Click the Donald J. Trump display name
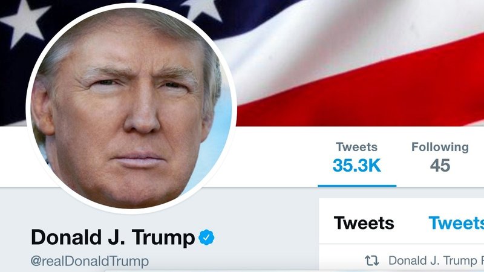 tap(113, 238)
